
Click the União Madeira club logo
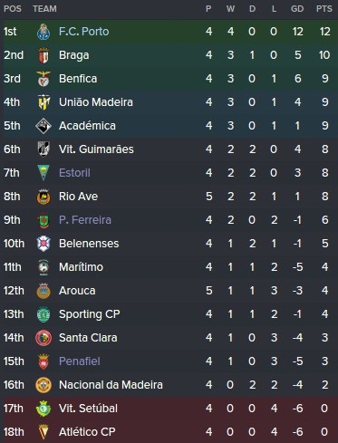pyautogui.click(x=43, y=102)
